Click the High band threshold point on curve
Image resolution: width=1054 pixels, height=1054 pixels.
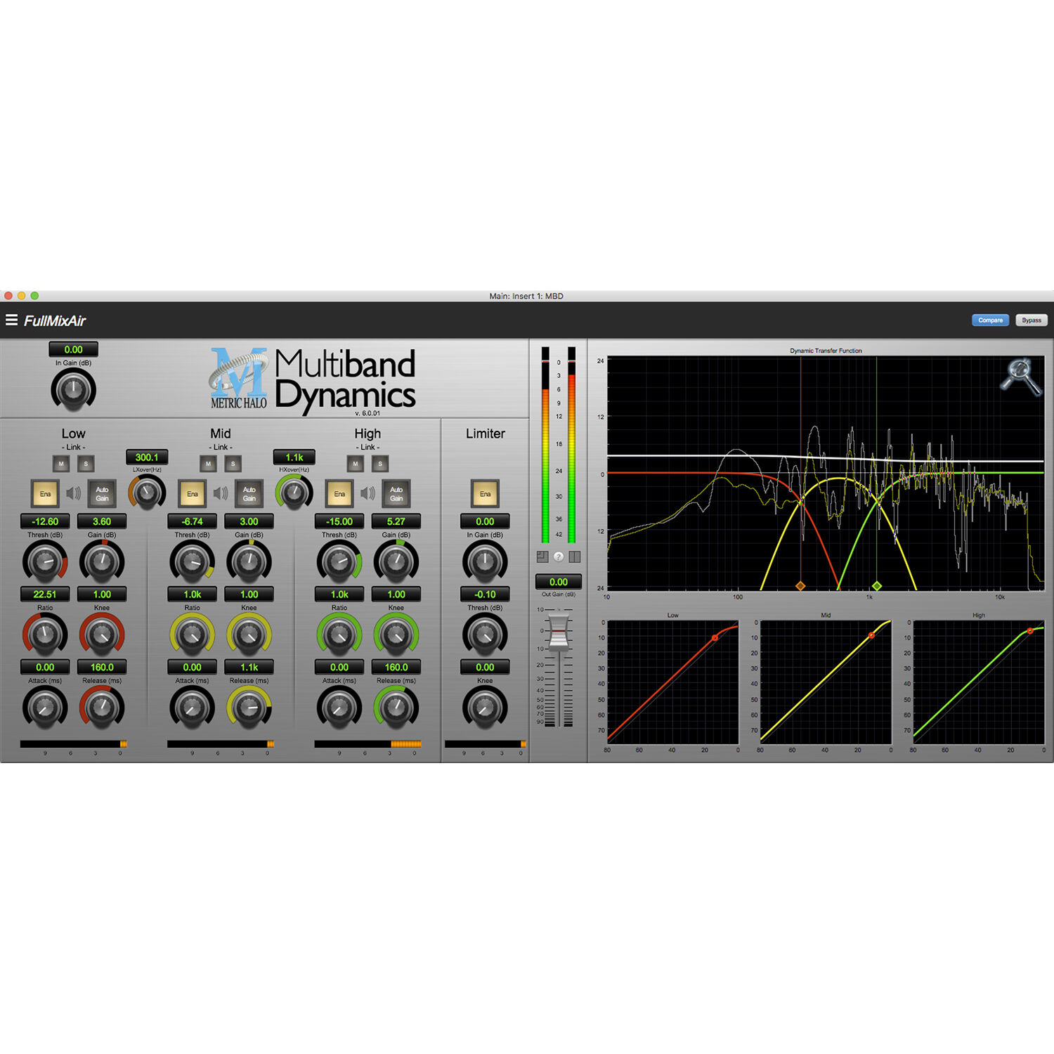[1030, 631]
